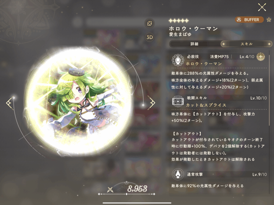Tap the five-star rarity icons
This screenshot has height=205, width=274.
pyautogui.click(x=178, y=21)
